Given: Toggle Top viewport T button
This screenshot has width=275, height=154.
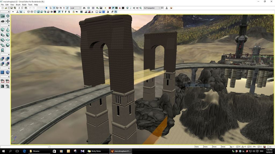Looking at the screenshot, I should [x=62, y=12].
